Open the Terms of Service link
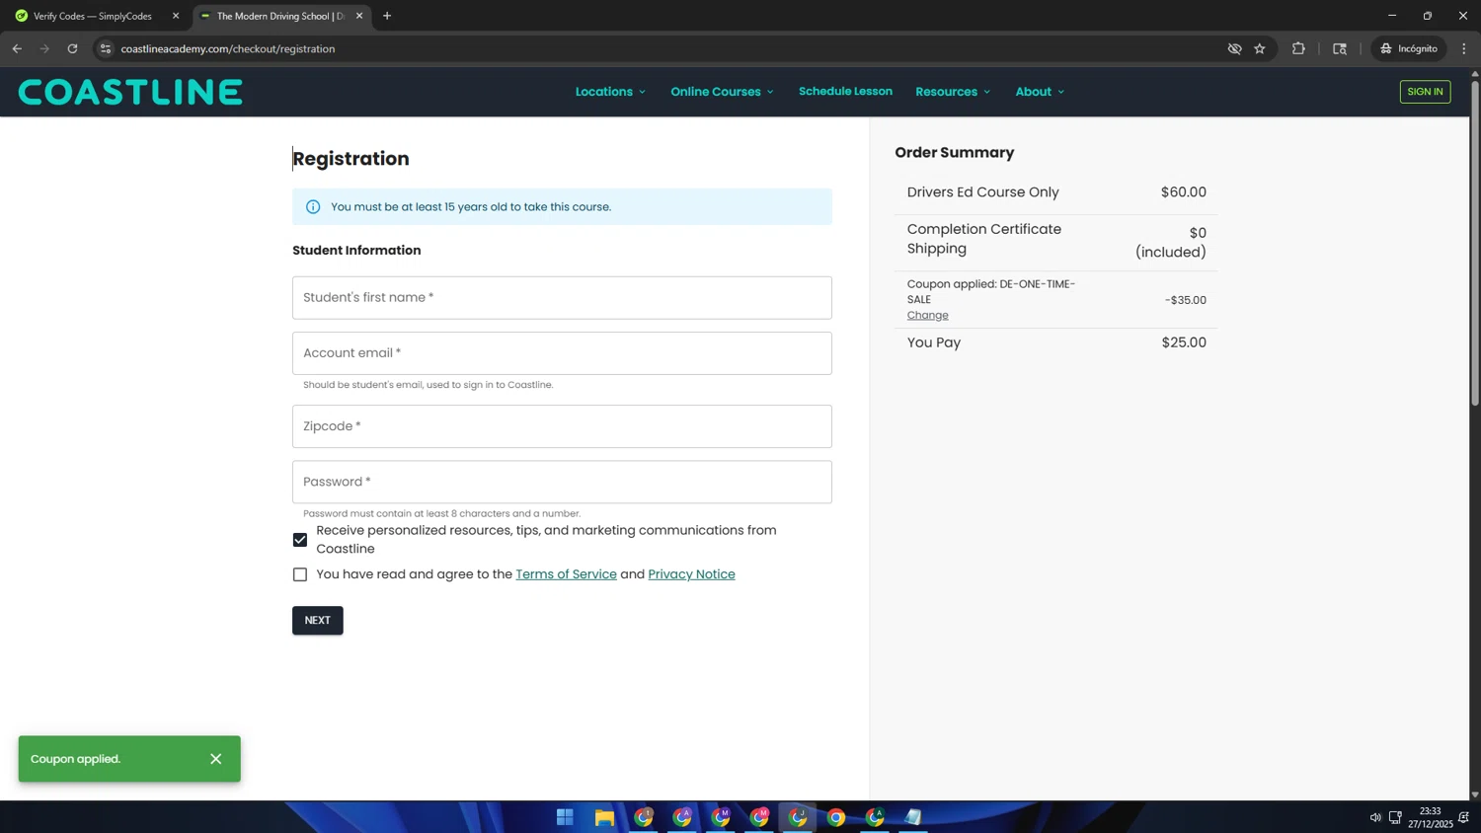Image resolution: width=1481 pixels, height=833 pixels. point(566,574)
